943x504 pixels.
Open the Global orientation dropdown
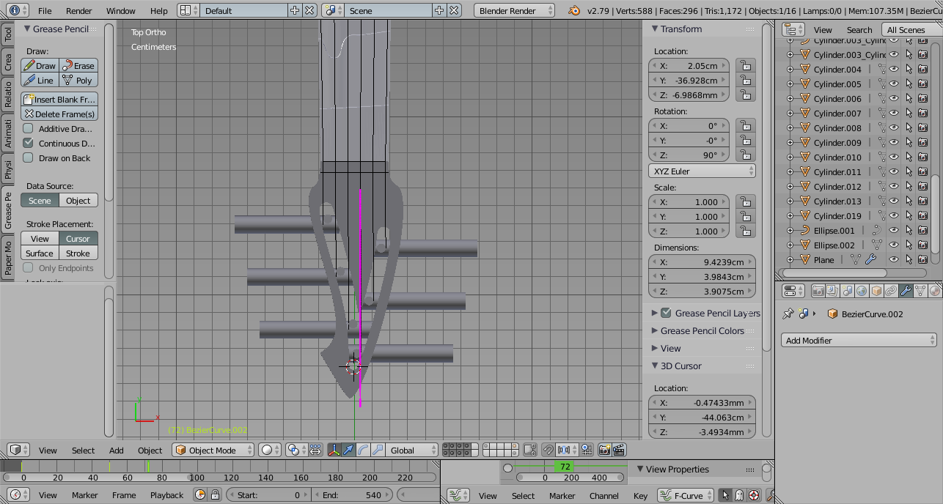pyautogui.click(x=412, y=450)
